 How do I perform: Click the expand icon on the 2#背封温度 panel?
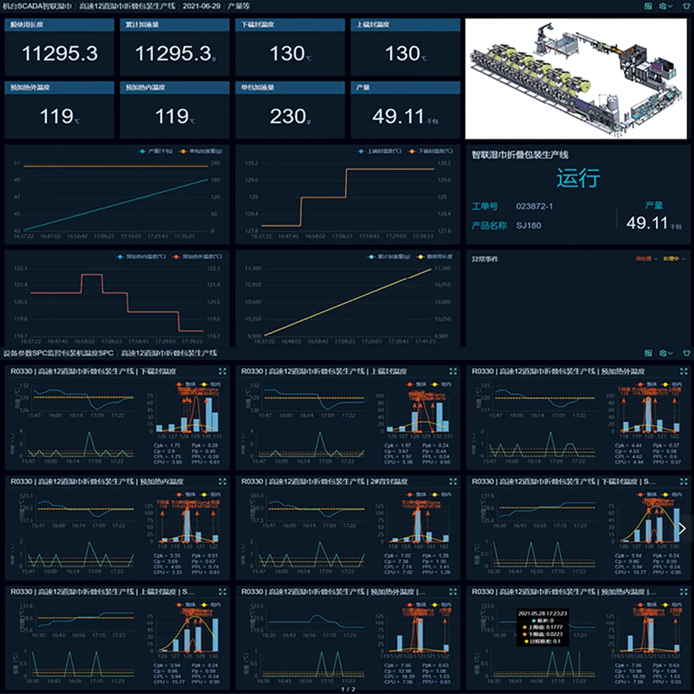(455, 480)
